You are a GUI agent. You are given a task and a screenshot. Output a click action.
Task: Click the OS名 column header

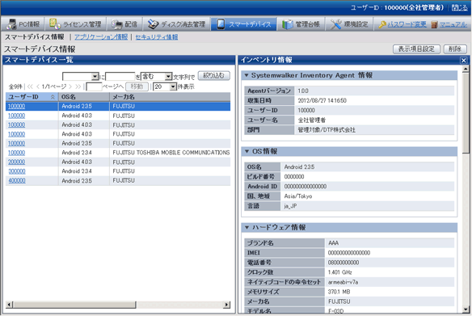(84, 97)
